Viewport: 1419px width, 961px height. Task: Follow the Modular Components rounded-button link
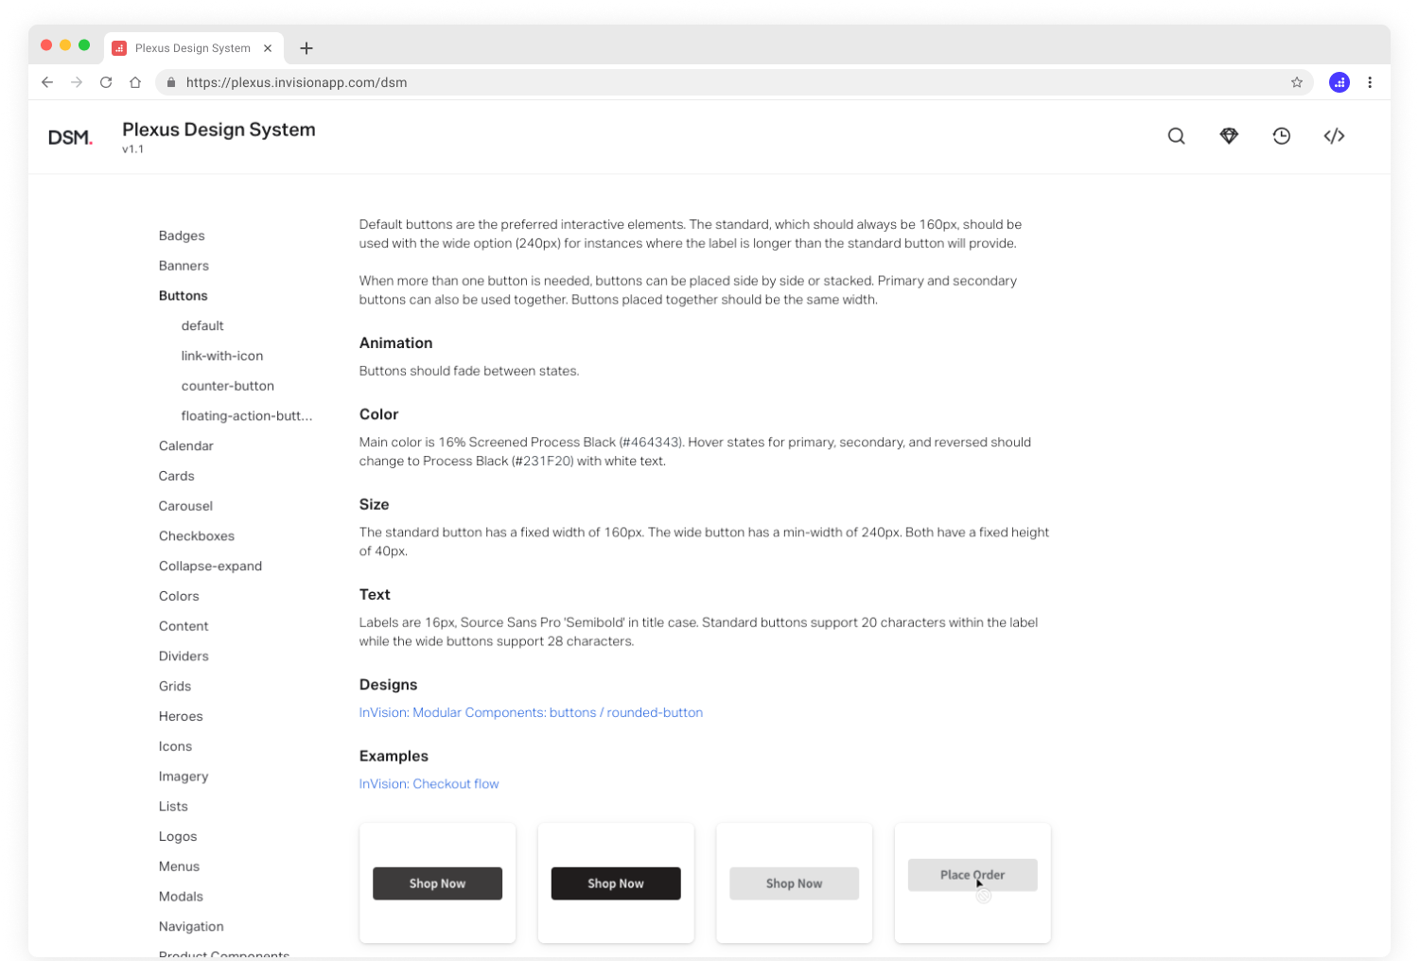click(x=531, y=712)
